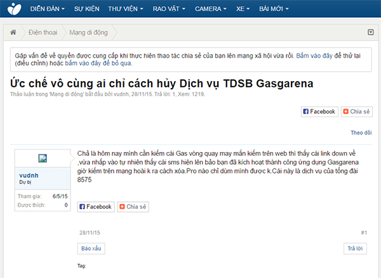Go to the home breadcrumb icon

click(x=13, y=32)
